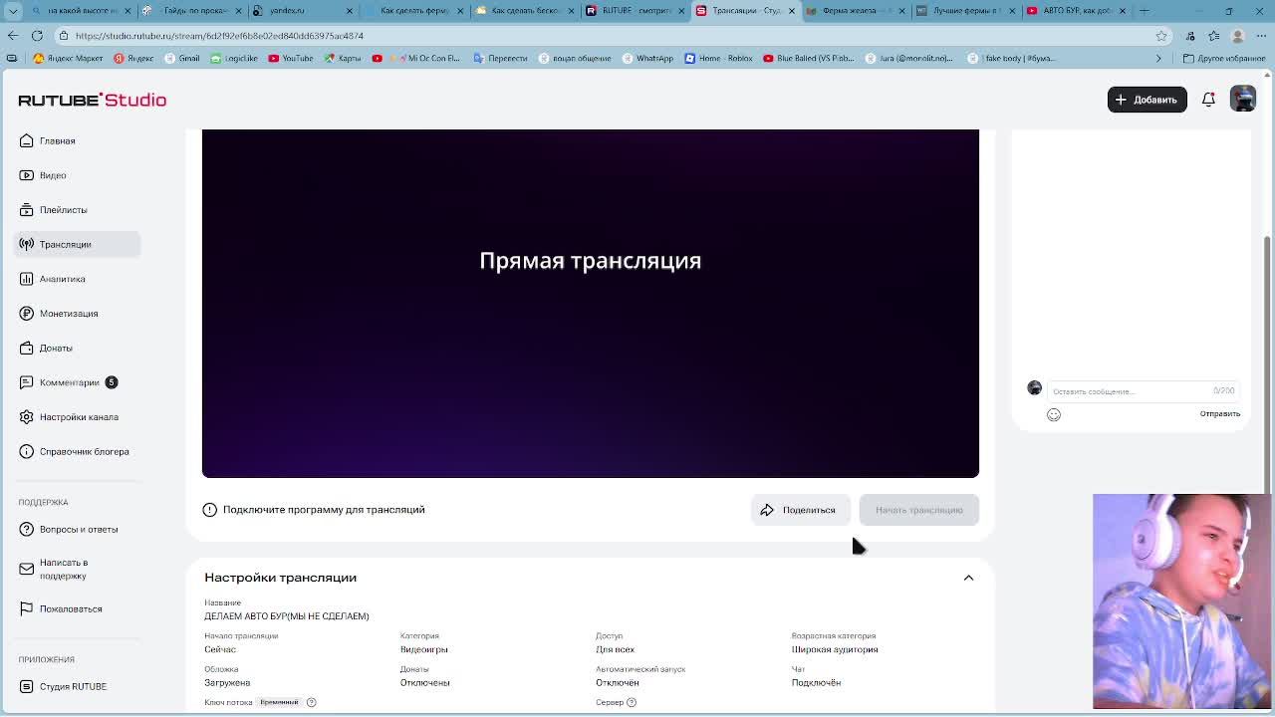Open the Комментарии speech-bubble icon
This screenshot has width=1275, height=717.
pos(27,382)
